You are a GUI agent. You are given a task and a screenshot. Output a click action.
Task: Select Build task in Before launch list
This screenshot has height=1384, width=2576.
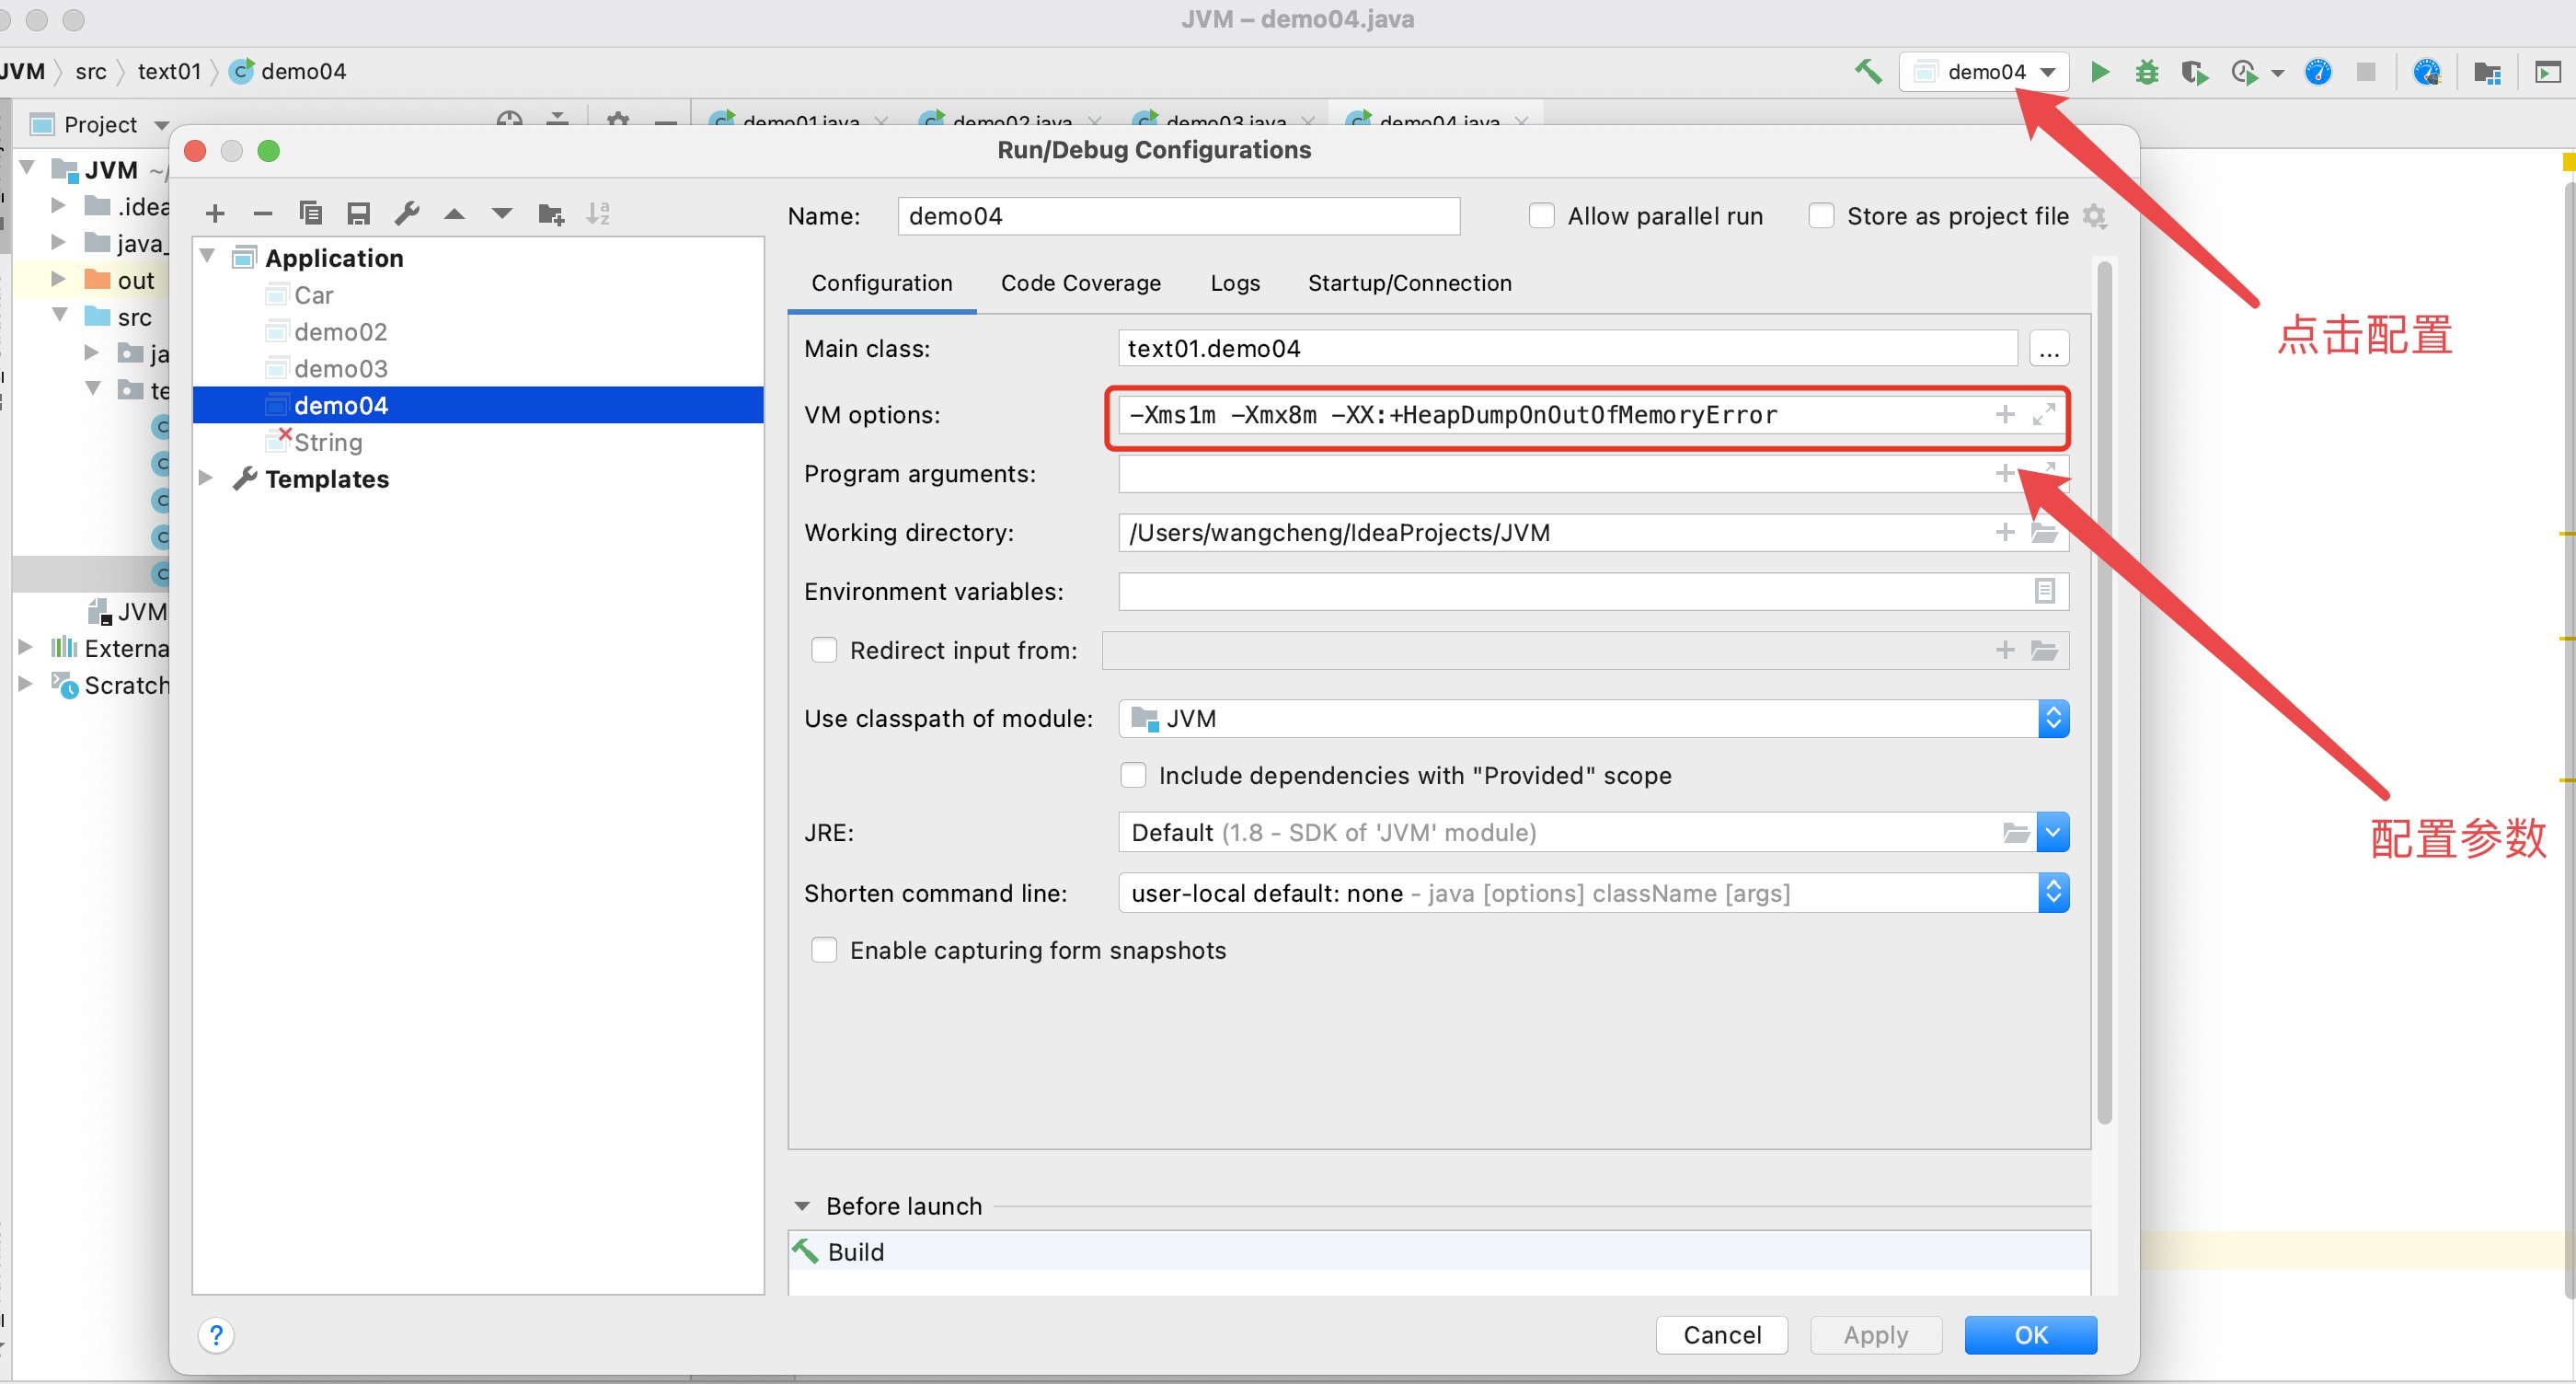(x=1438, y=1252)
